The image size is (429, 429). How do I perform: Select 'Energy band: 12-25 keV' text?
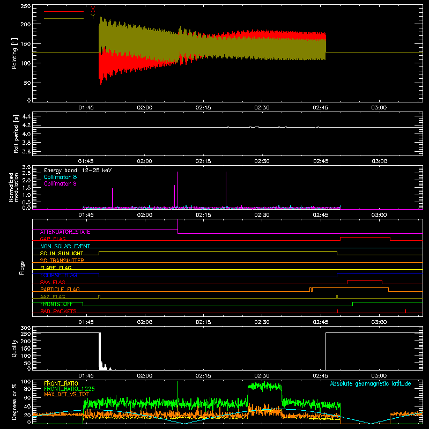tap(78, 171)
